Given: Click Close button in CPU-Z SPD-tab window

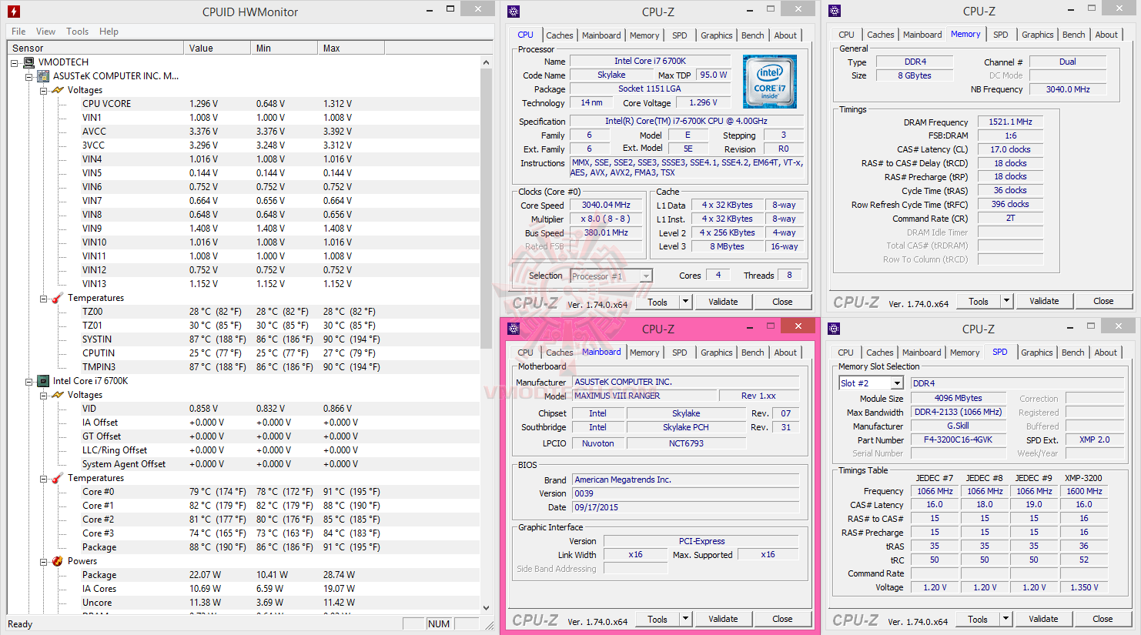Looking at the screenshot, I should tap(1103, 619).
